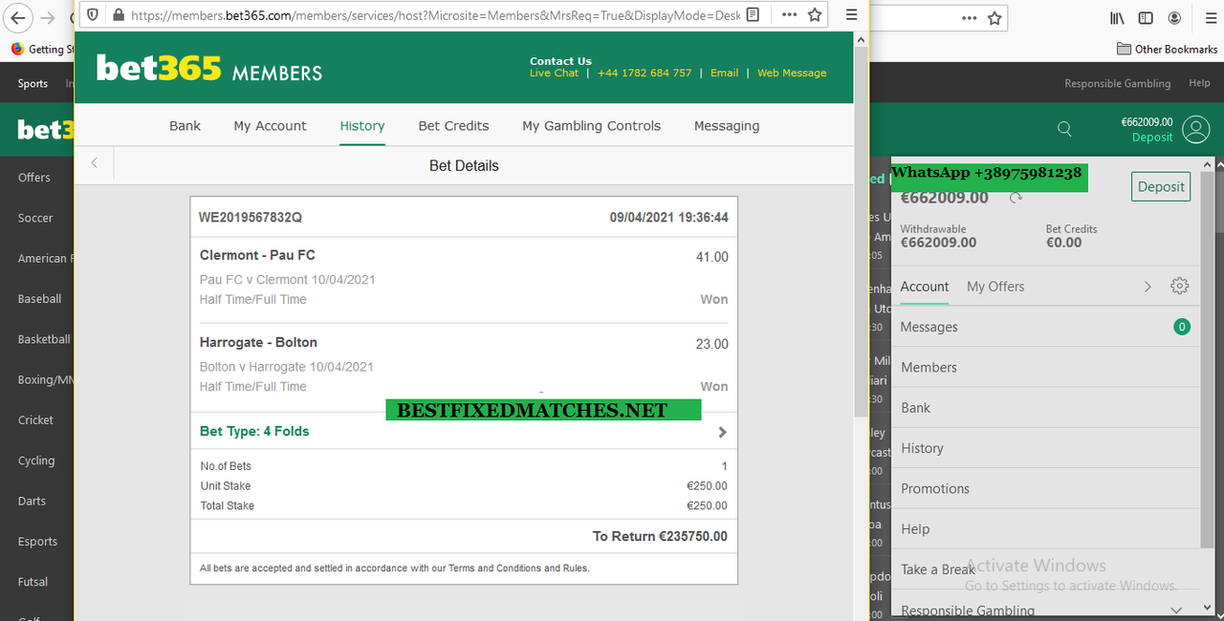Open the Other Bookmarks folder

(1168, 49)
